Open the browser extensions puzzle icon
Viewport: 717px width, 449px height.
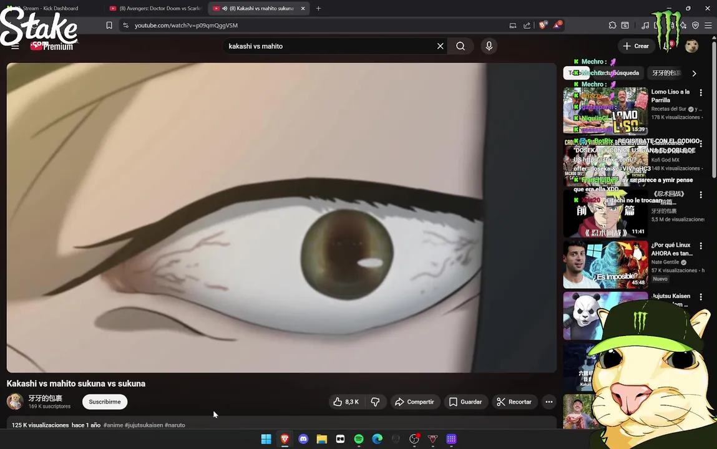coord(612,26)
